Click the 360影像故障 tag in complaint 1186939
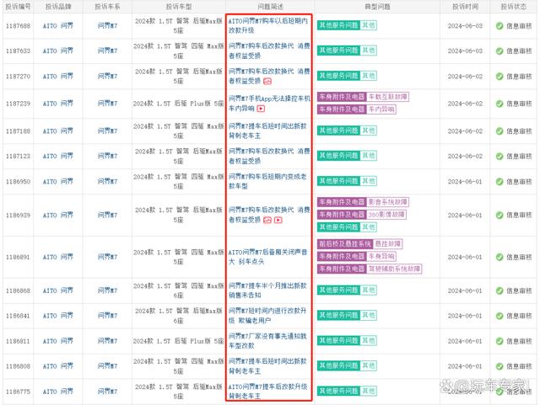 point(386,215)
